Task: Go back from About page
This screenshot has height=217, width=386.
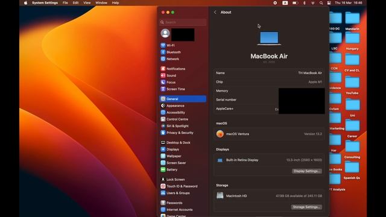Action: click(x=215, y=12)
